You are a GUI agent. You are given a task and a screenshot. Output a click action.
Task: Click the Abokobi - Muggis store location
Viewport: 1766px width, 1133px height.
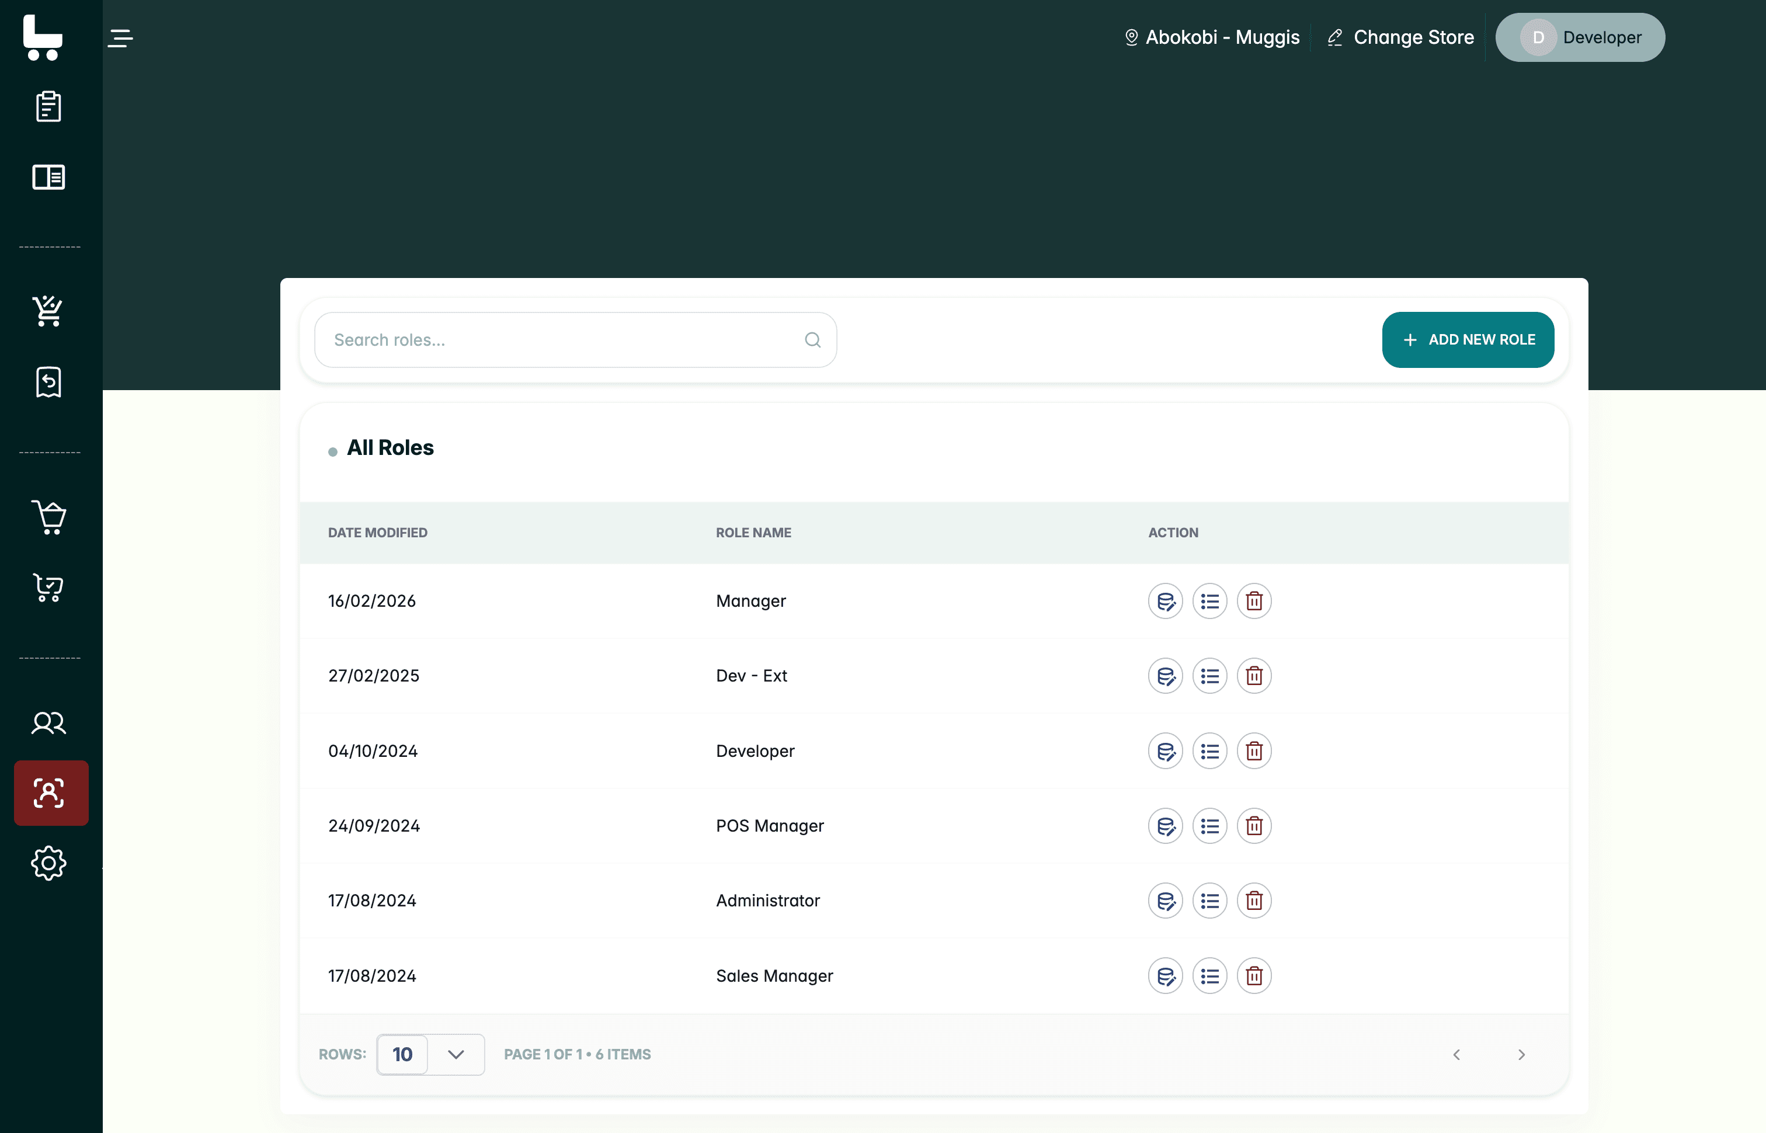pyautogui.click(x=1212, y=37)
